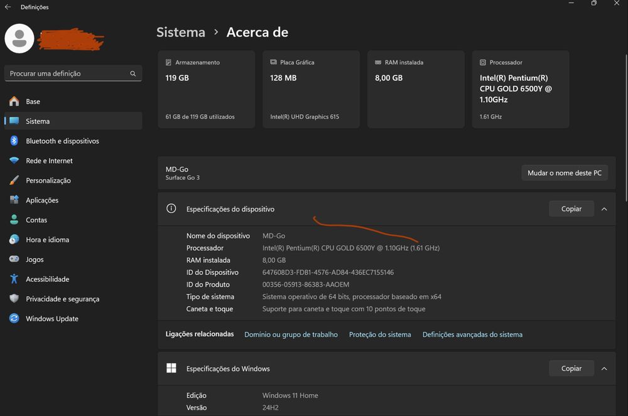Click the Bluetooth icon in sidebar

coord(14,141)
